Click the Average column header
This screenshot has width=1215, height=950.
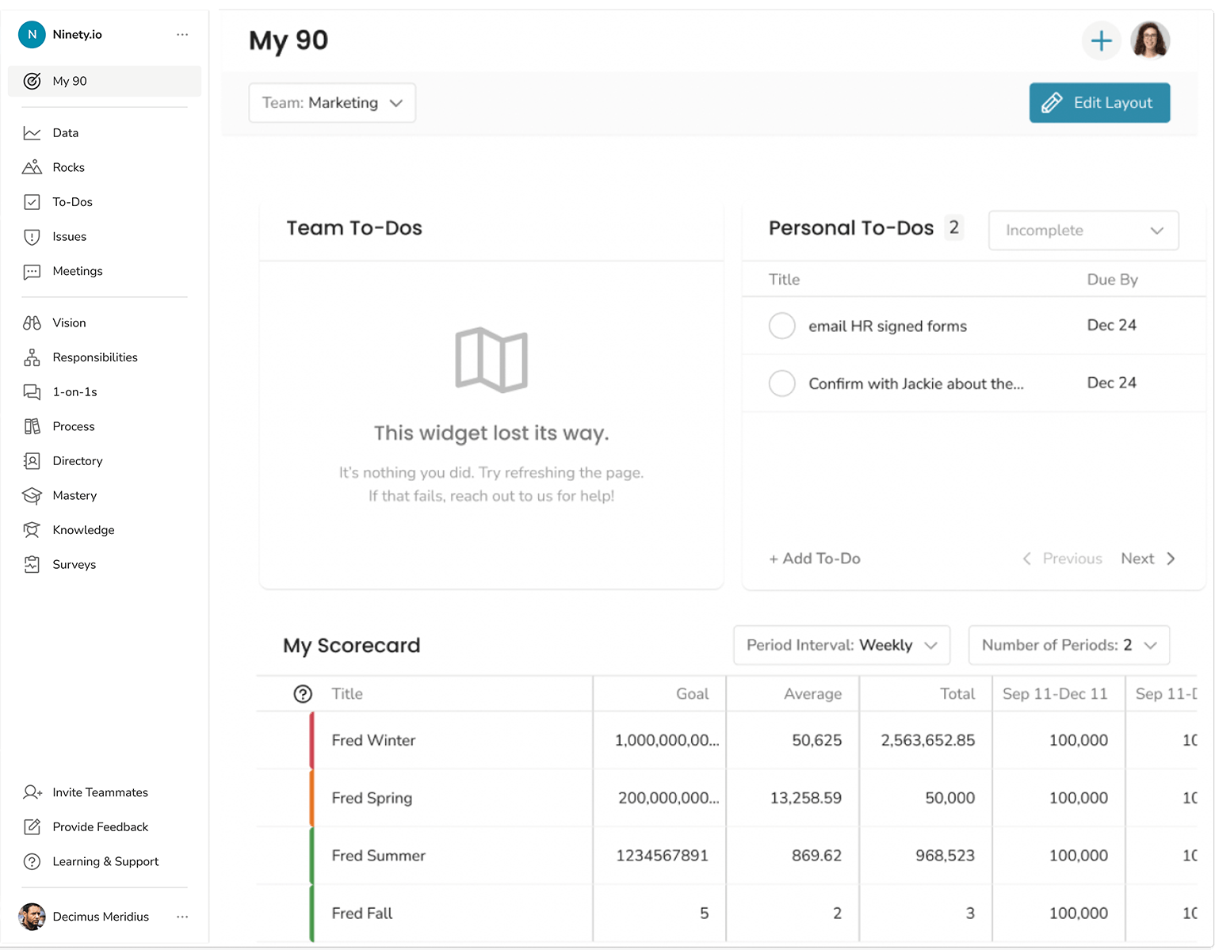[813, 694]
